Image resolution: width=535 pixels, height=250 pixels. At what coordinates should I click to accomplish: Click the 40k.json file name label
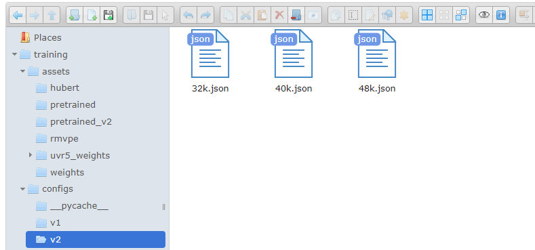tap(294, 89)
